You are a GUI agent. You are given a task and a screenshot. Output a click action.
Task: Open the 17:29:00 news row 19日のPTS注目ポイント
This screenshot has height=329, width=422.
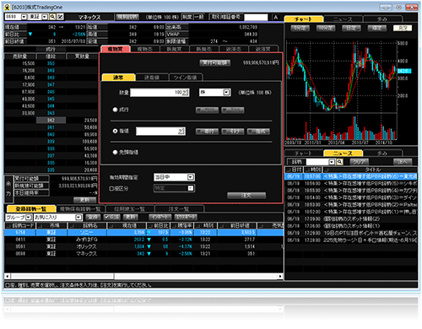[x=351, y=233]
